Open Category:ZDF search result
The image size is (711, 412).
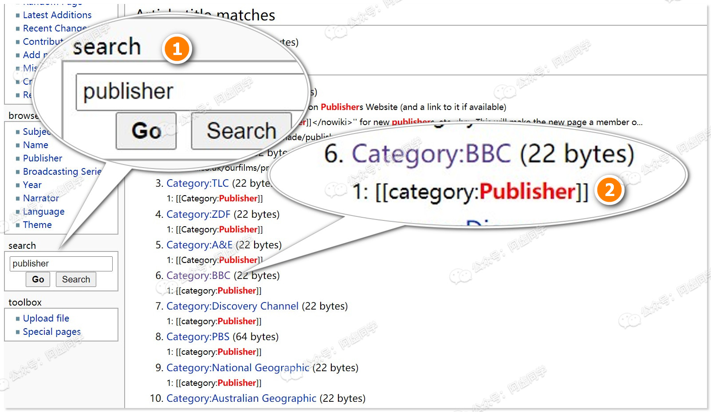coord(198,214)
